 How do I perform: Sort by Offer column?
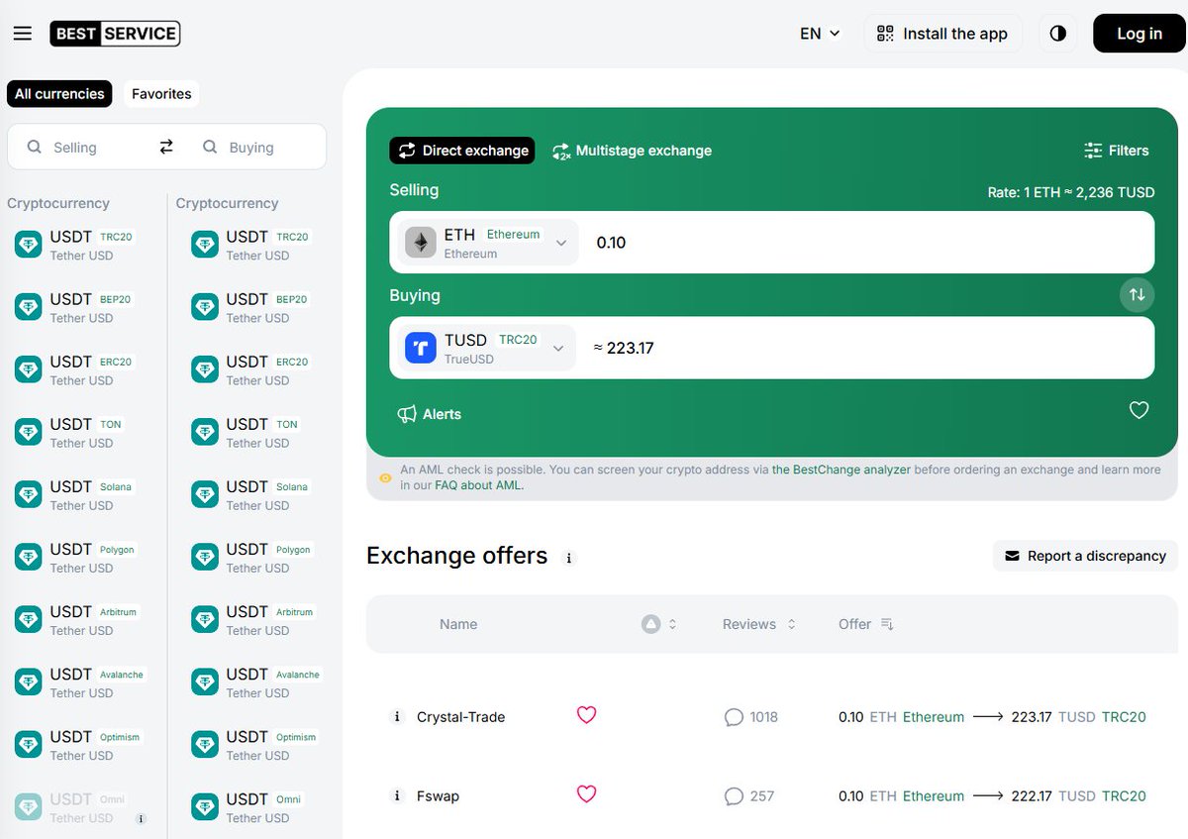[866, 624]
